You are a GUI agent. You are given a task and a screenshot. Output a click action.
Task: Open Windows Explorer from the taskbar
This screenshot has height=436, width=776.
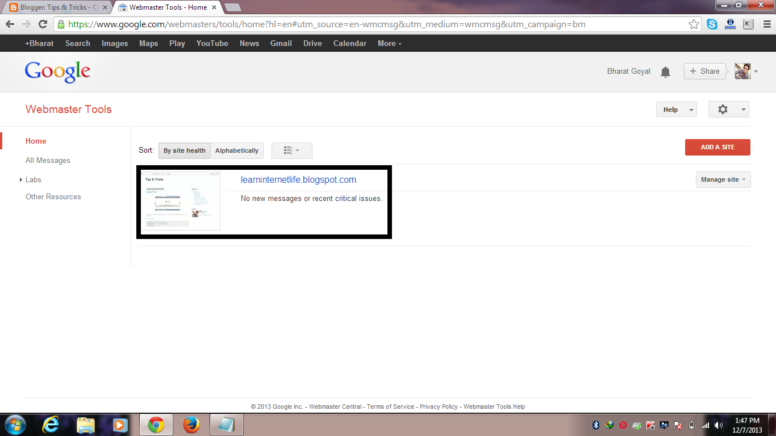click(86, 425)
